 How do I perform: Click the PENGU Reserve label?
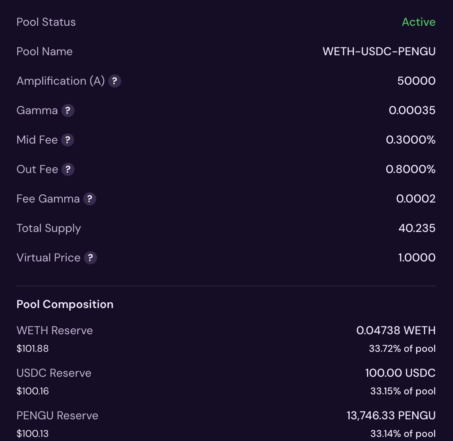pos(57,416)
